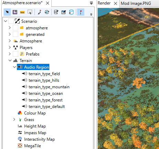159x149 pixels.
Task: Collapse the Terrain node
Action: pos(10,60)
